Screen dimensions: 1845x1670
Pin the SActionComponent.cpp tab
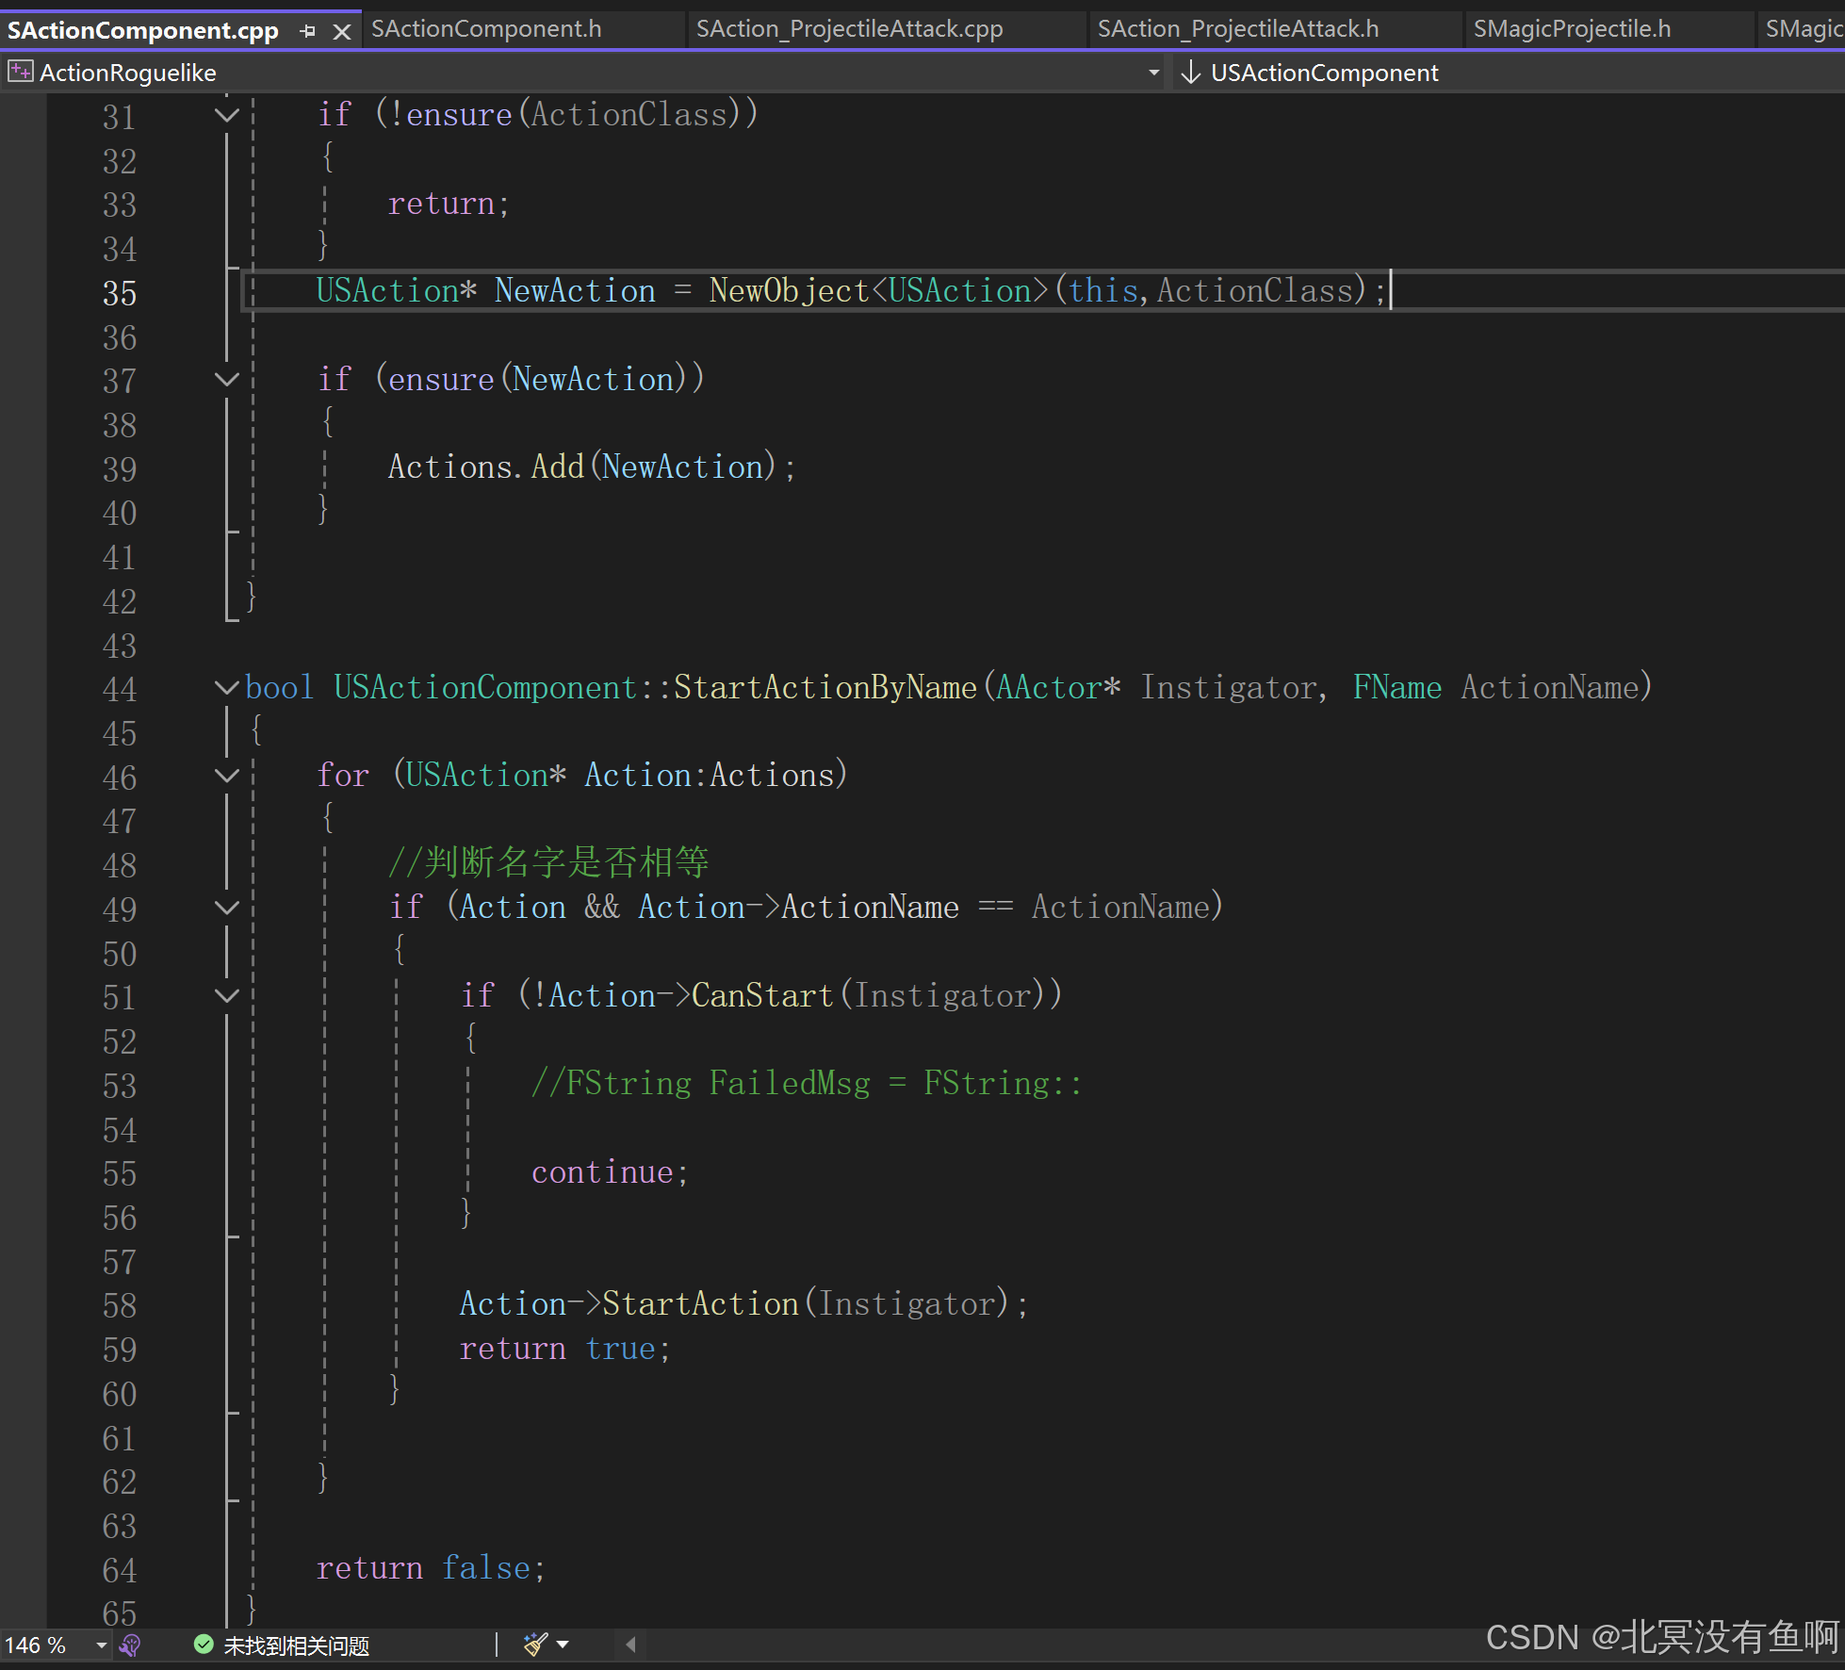pyautogui.click(x=307, y=32)
